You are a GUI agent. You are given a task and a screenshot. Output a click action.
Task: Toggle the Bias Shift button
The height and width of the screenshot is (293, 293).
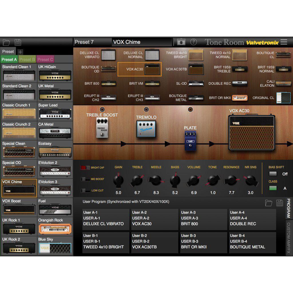(273, 174)
